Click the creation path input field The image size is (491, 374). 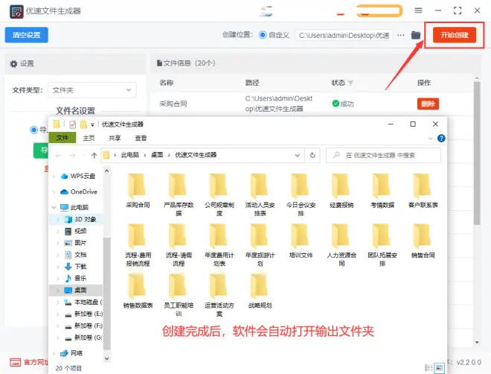click(344, 35)
